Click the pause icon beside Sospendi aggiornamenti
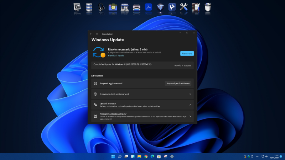Viewport: 285px width, 160px height. click(x=95, y=84)
